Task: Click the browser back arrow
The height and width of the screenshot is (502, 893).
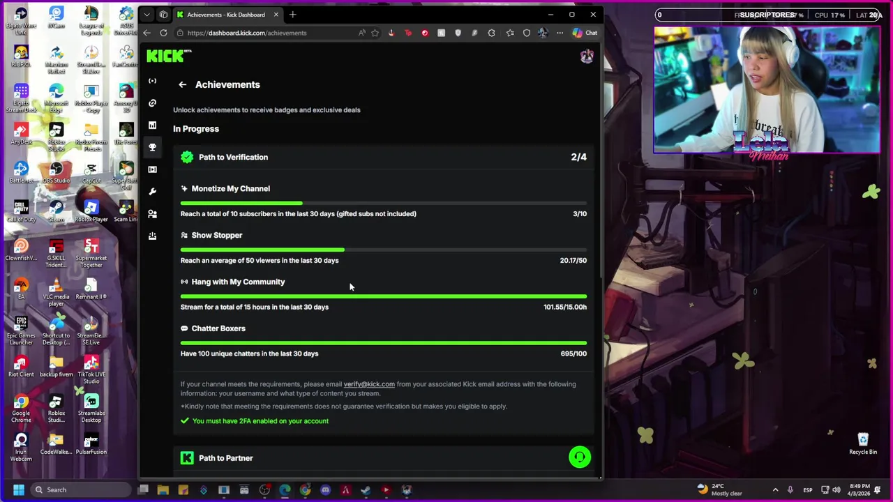Action: [x=147, y=33]
